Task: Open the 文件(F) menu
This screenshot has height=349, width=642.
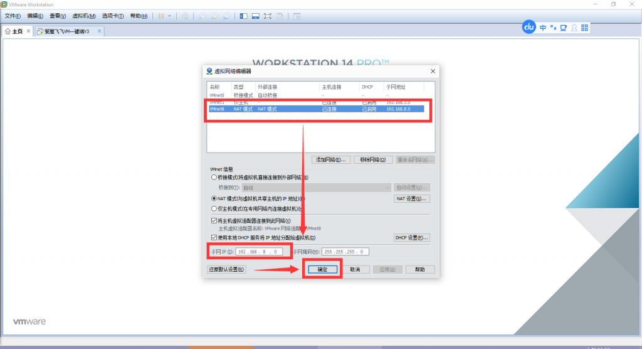Action: click(x=13, y=16)
